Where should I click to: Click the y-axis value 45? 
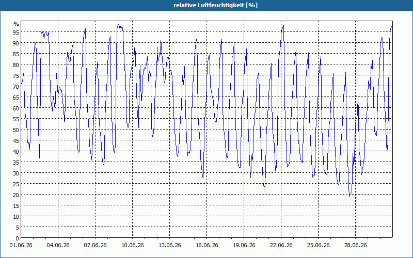point(16,140)
